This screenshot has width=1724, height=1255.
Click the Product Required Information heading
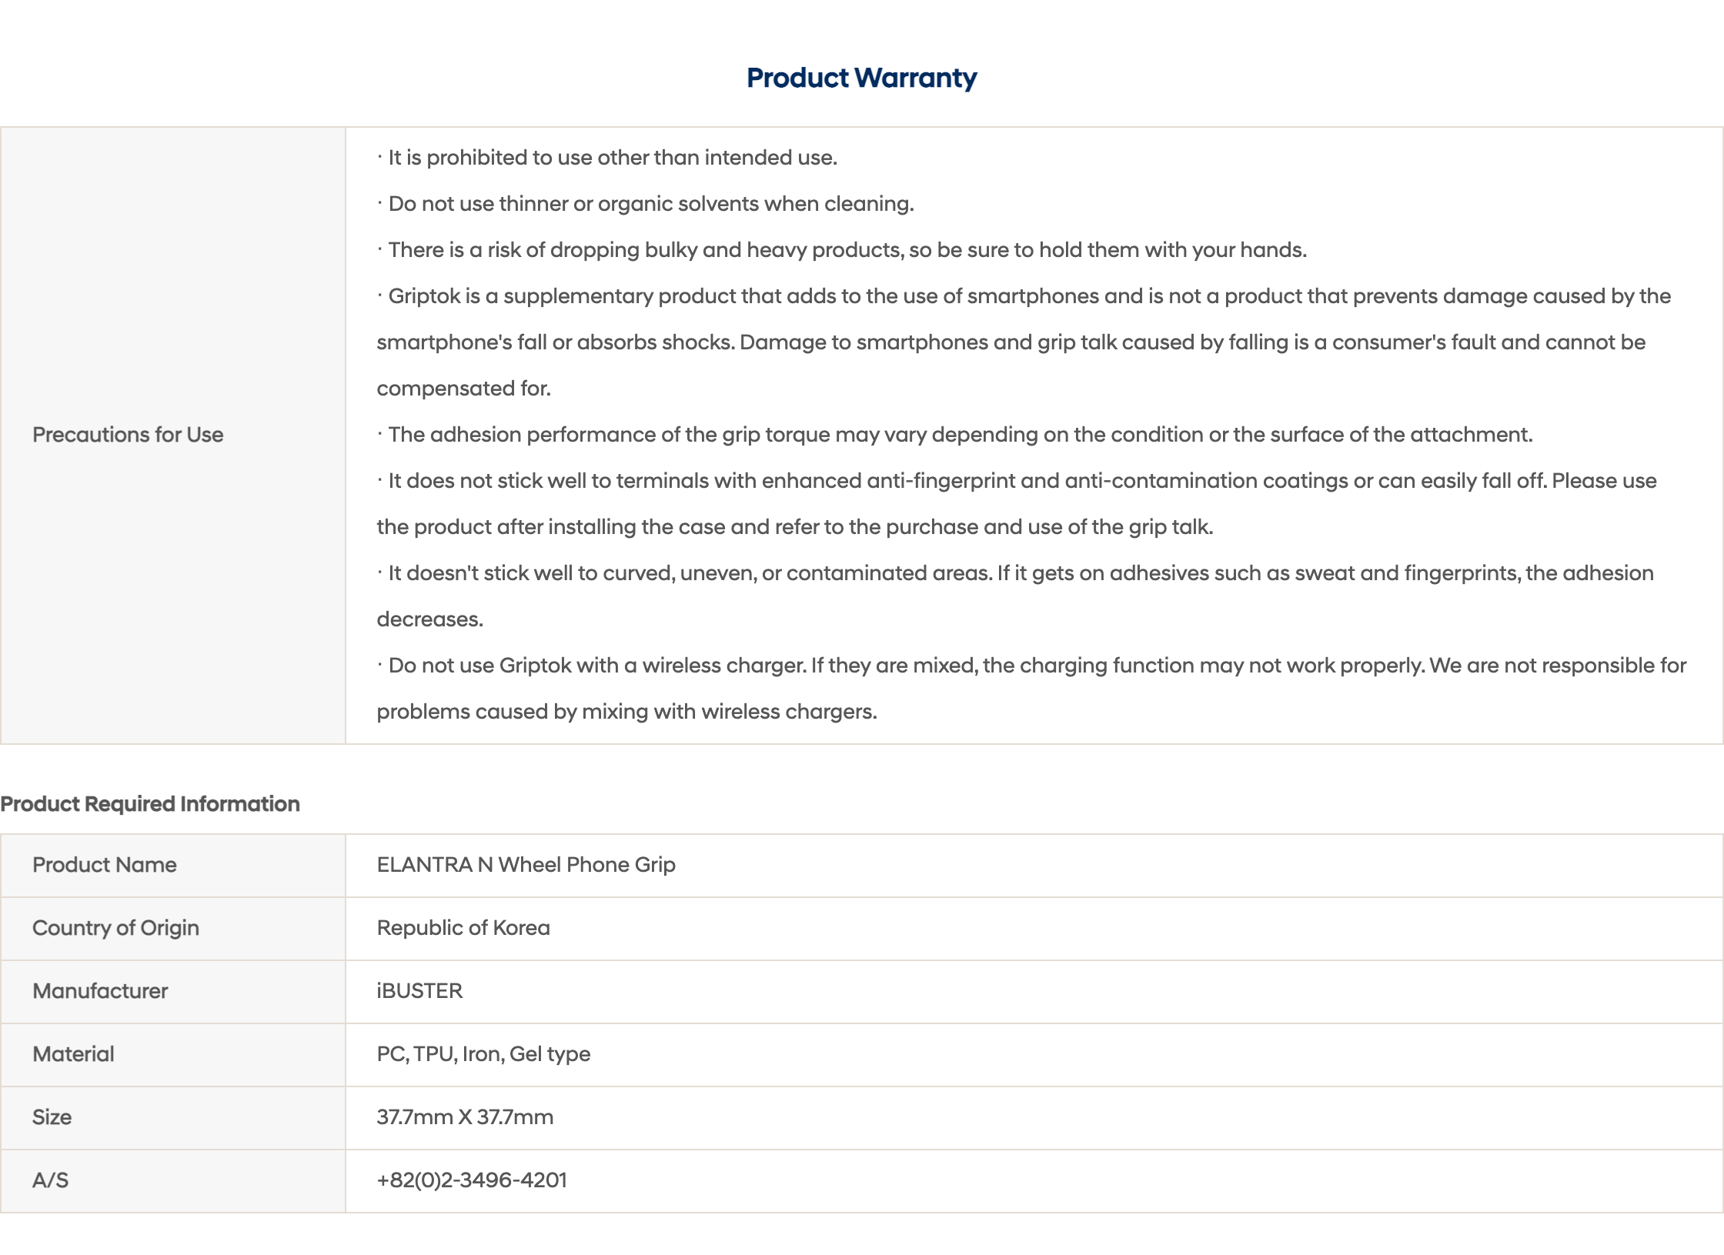[150, 804]
